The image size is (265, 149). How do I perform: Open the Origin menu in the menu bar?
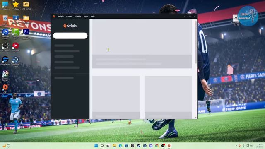click(61, 17)
